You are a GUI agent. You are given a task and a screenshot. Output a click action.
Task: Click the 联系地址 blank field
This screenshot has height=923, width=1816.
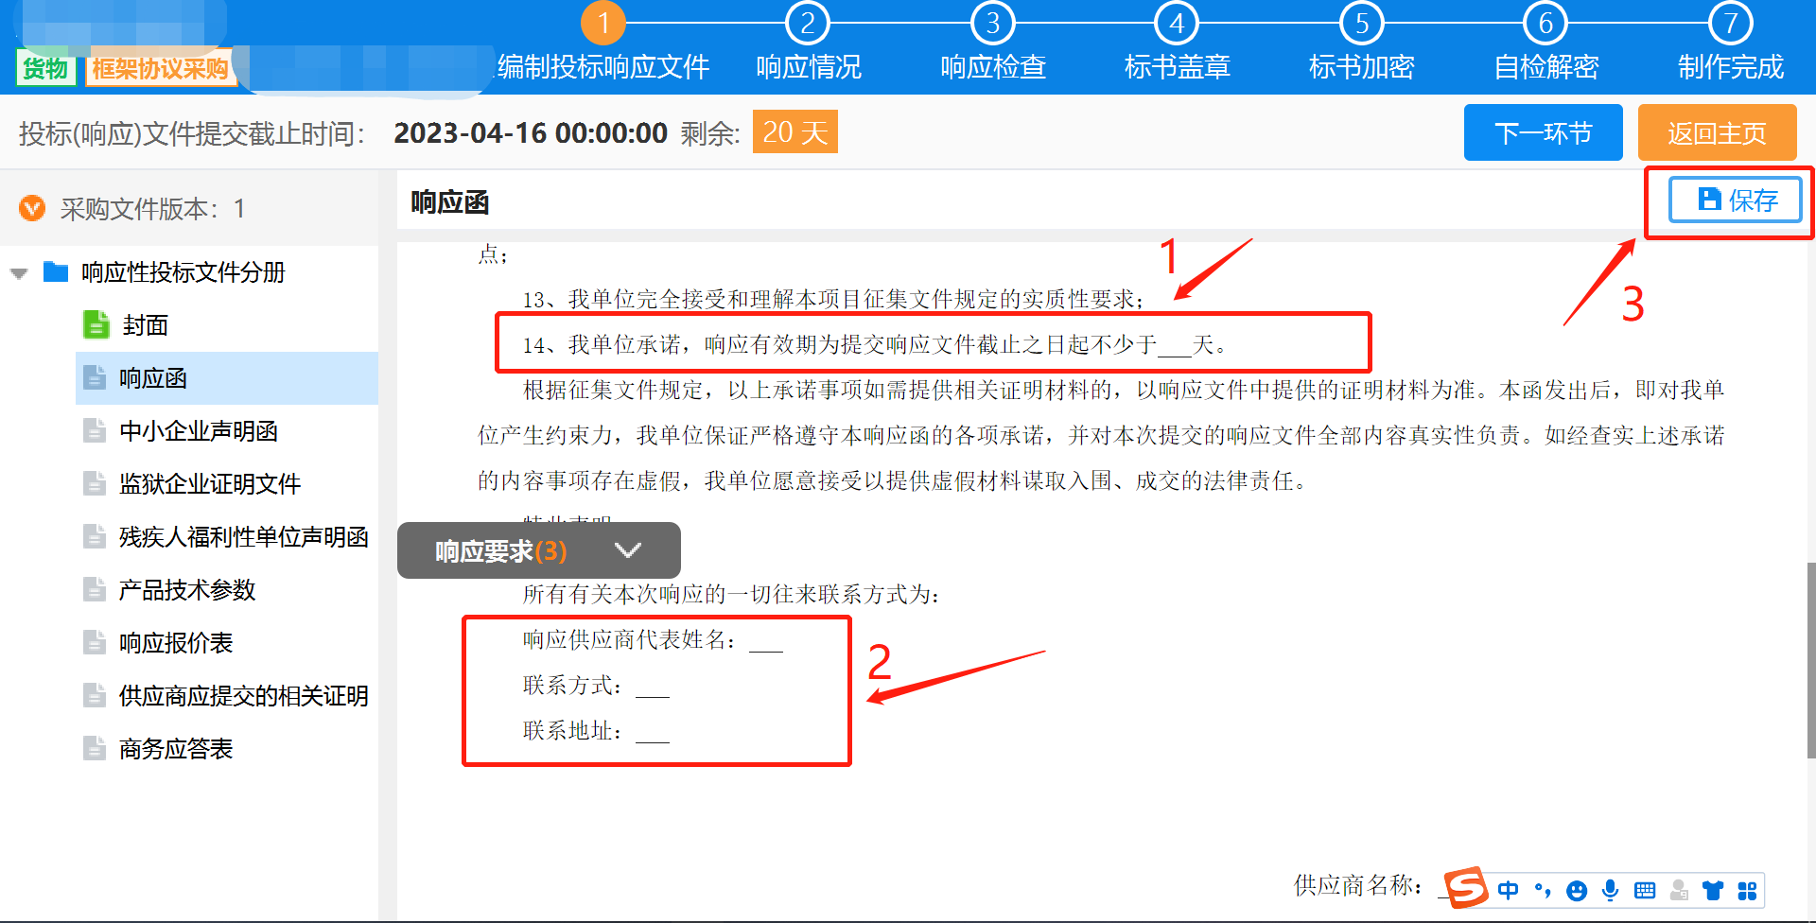(x=653, y=732)
